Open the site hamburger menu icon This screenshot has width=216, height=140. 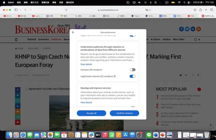coord(16,39)
